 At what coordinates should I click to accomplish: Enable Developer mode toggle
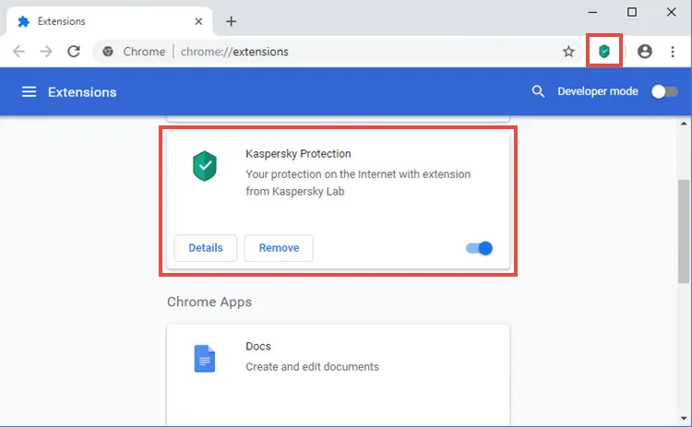[x=664, y=91]
